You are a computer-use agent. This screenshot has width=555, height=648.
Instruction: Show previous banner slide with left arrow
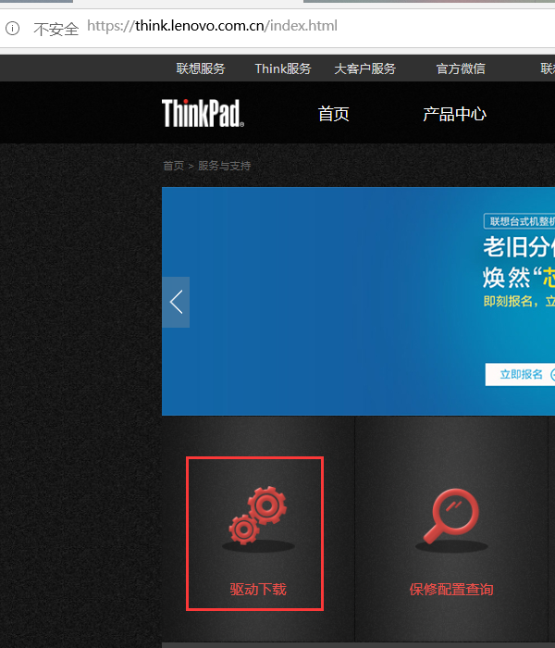point(176,302)
